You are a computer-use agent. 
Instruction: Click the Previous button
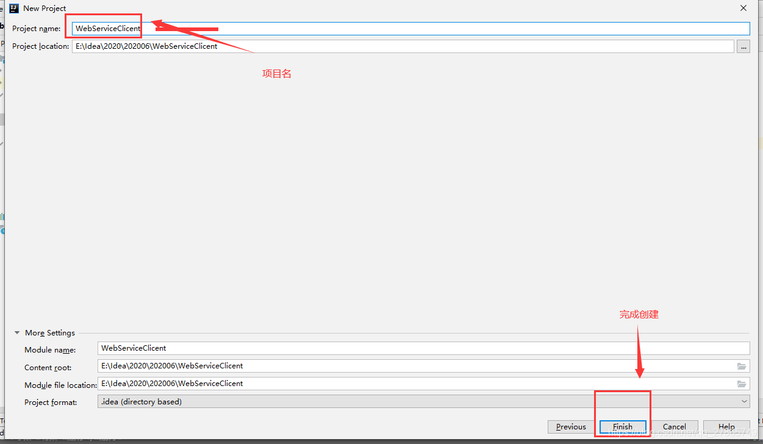pyautogui.click(x=570, y=427)
